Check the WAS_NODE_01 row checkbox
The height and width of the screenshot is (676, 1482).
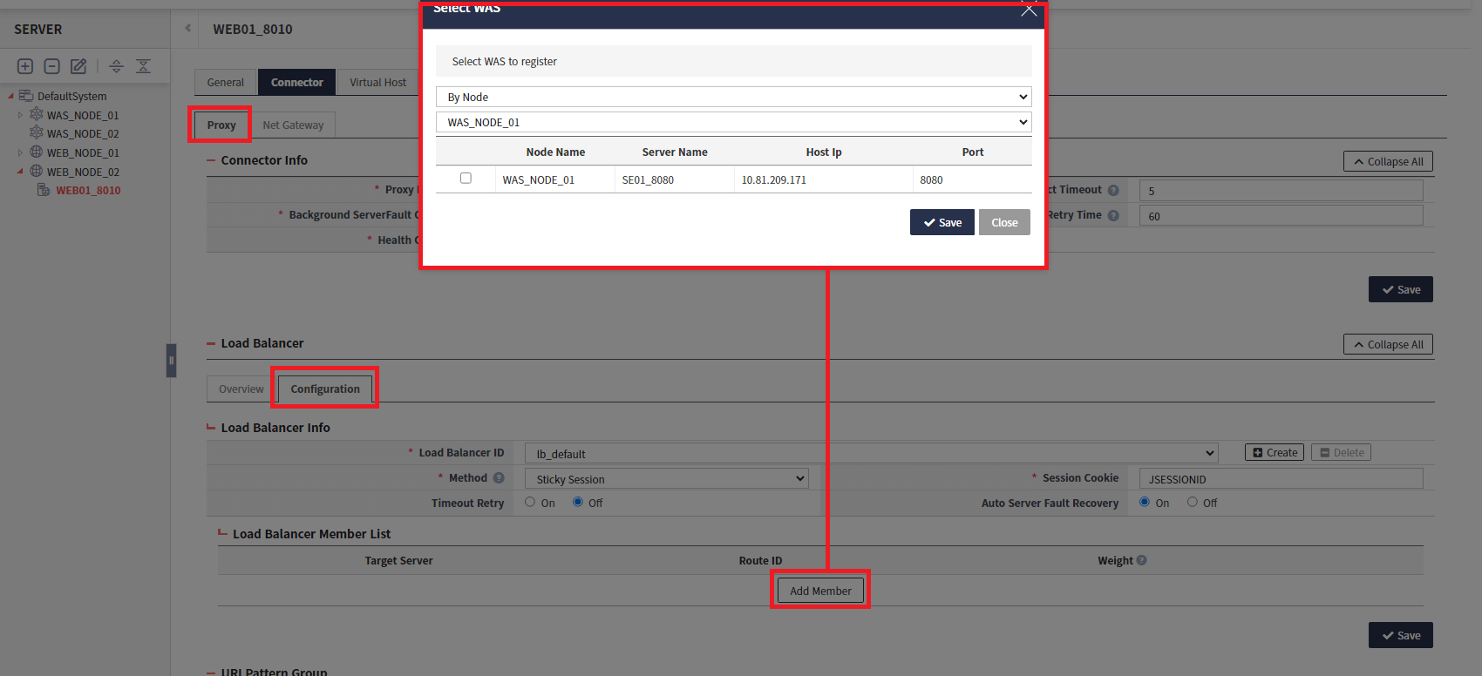click(x=466, y=179)
